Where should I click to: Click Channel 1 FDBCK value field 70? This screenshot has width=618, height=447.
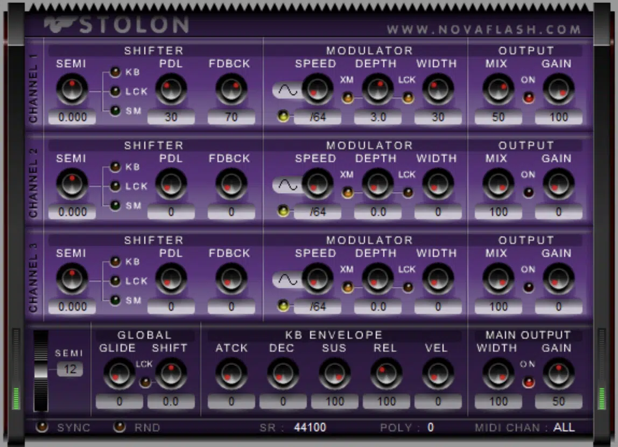pyautogui.click(x=231, y=117)
